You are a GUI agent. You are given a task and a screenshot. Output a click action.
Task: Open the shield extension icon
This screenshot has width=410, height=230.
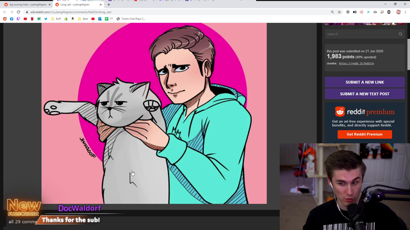(x=348, y=12)
